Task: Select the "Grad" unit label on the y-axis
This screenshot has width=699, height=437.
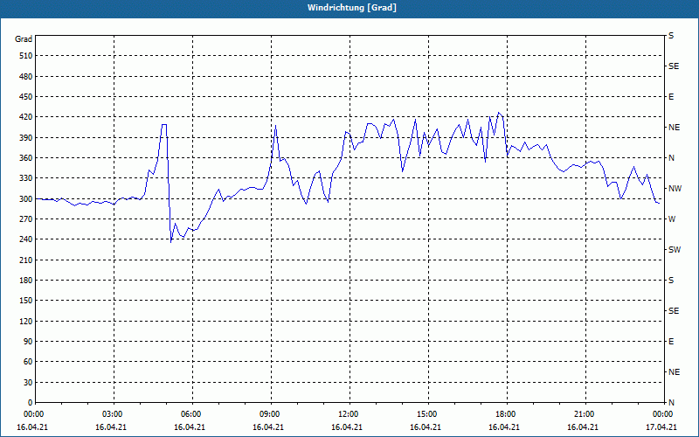Action: point(24,39)
